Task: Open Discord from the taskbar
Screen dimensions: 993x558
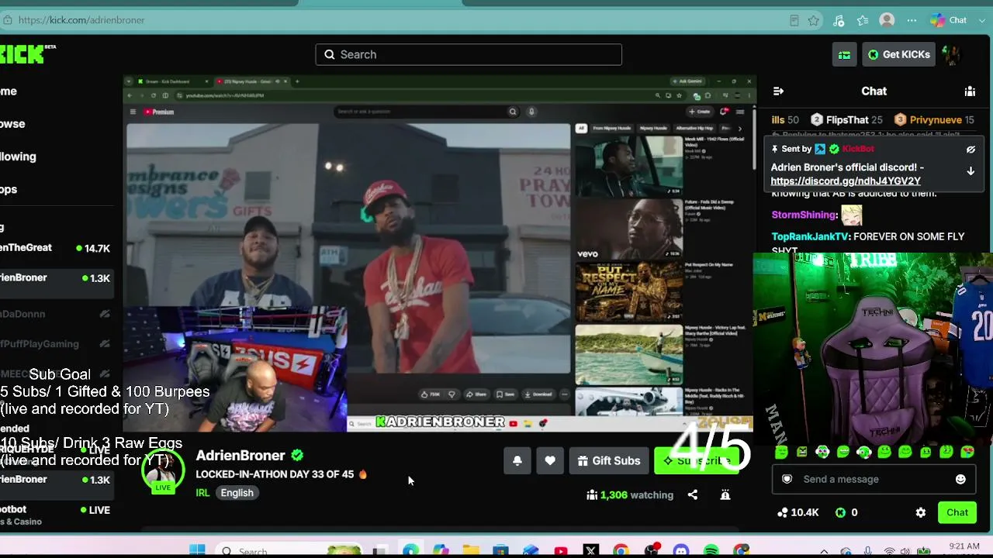Action: tap(681, 550)
